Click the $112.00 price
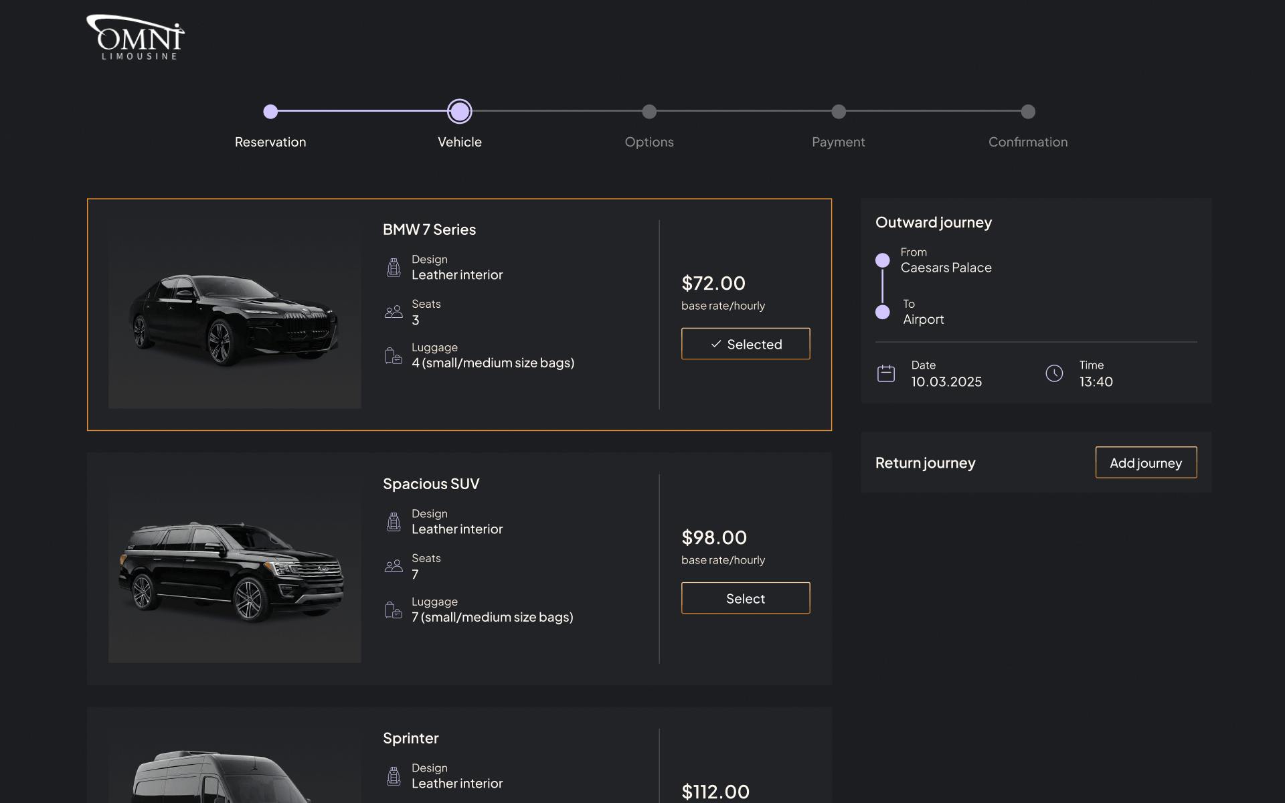Image resolution: width=1285 pixels, height=803 pixels. 715,792
